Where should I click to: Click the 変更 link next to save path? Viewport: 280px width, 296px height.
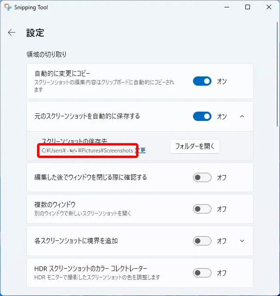pos(141,151)
